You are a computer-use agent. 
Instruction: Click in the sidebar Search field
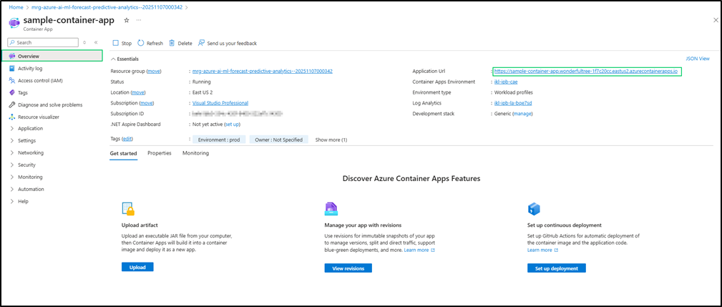click(x=43, y=43)
